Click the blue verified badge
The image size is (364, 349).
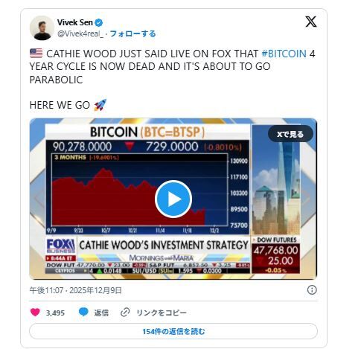pyautogui.click(x=99, y=22)
